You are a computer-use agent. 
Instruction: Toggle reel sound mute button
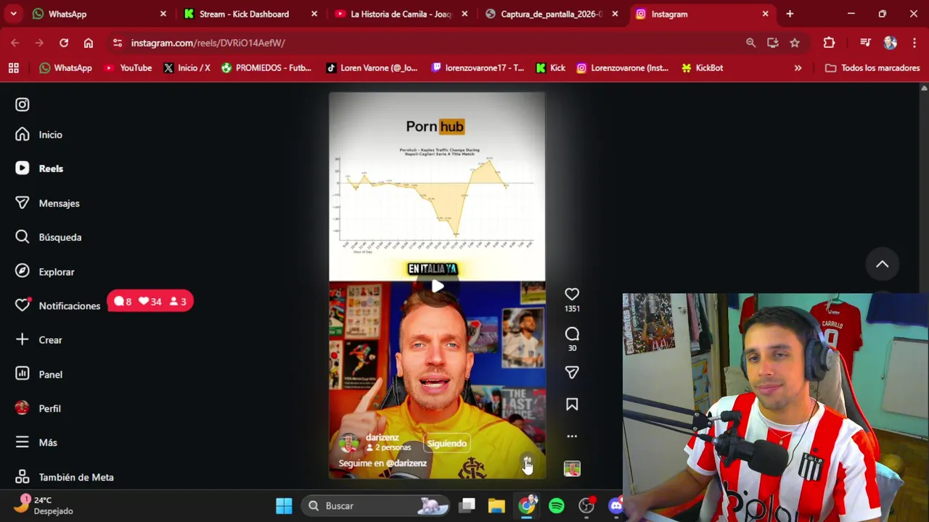click(x=528, y=462)
